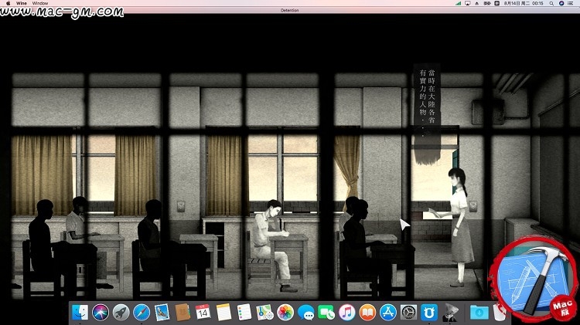Open Spotlight search magnifier
The width and height of the screenshot is (580, 325).
(551, 3)
